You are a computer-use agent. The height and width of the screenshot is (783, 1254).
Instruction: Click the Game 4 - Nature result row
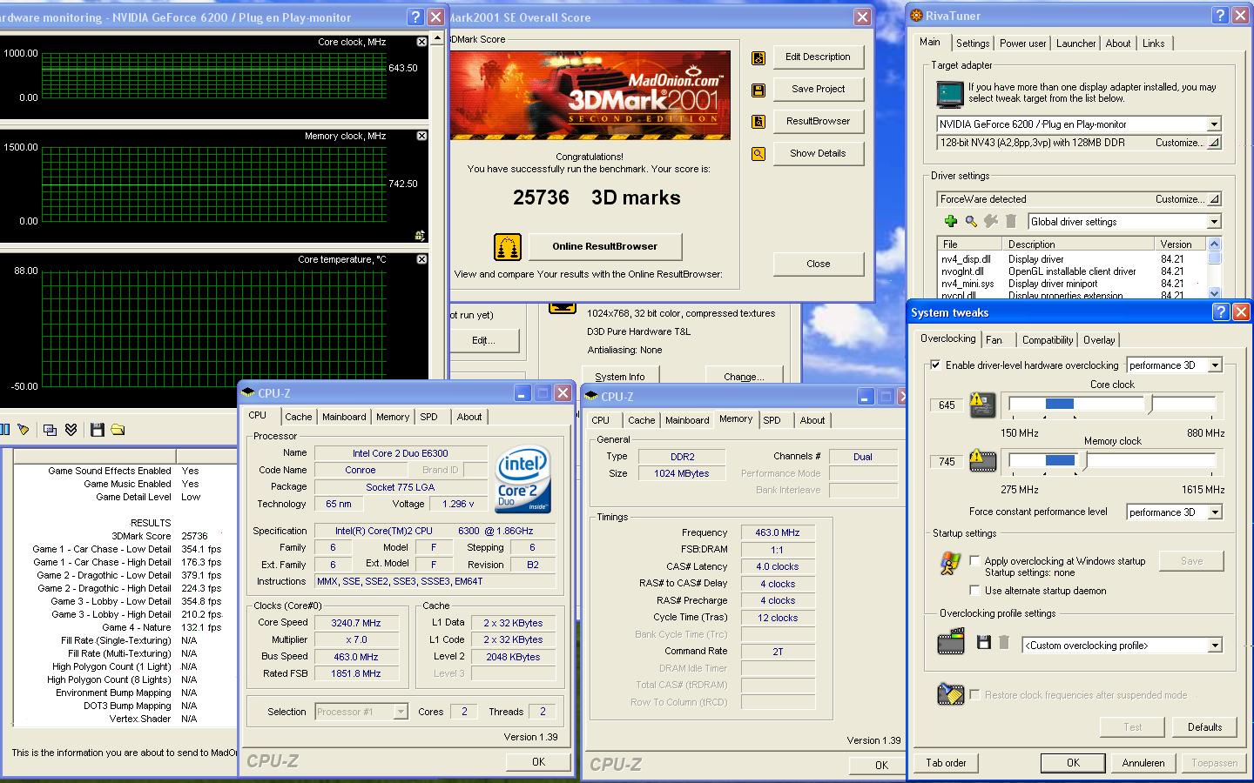click(x=123, y=627)
